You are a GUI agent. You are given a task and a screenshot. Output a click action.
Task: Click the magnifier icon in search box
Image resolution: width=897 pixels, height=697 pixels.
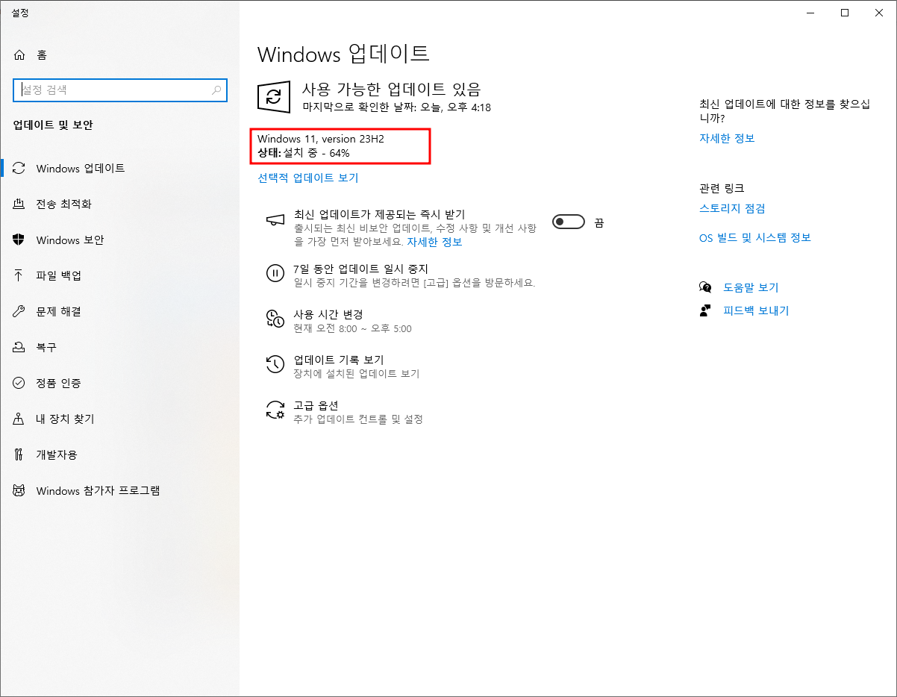(216, 90)
